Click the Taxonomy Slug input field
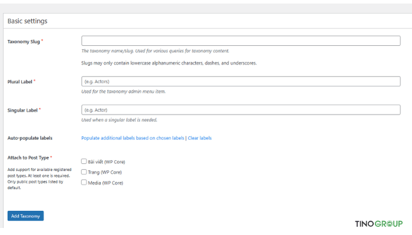Viewport: 412px width, 235px height. click(x=240, y=41)
